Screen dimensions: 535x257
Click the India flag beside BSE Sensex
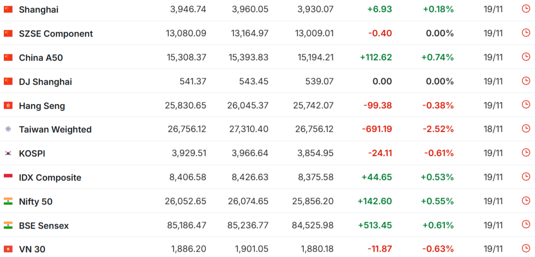(x=8, y=225)
